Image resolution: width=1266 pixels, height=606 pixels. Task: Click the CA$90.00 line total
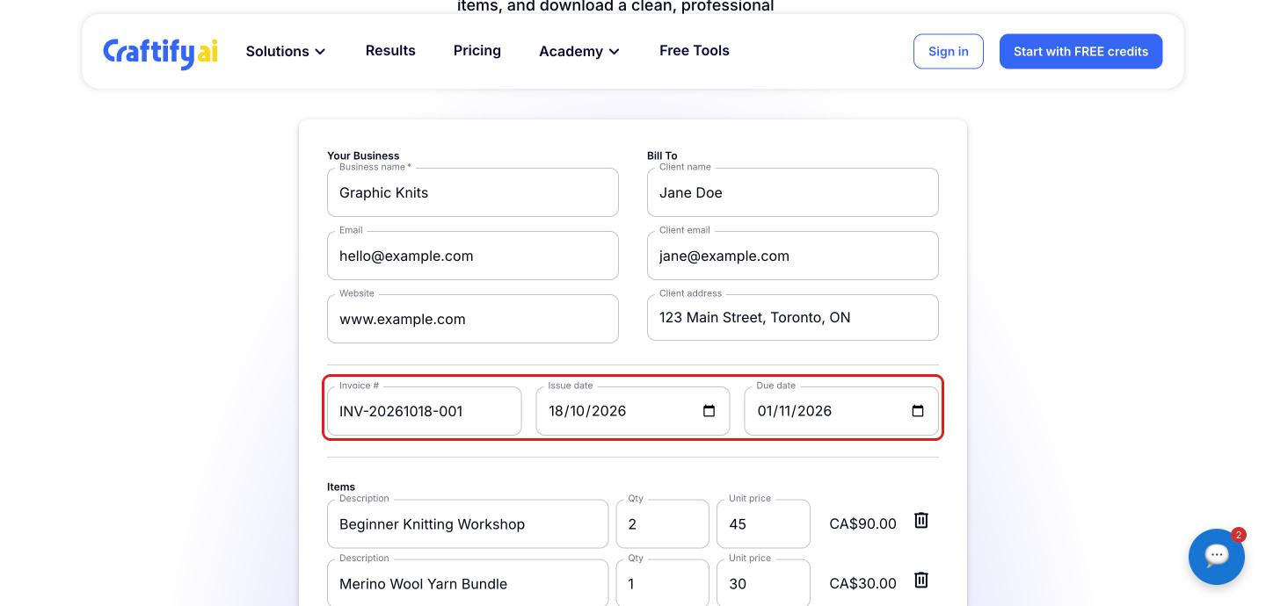[x=862, y=523]
